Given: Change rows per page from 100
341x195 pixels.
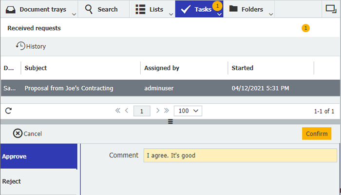Looking at the screenshot, I should click(x=188, y=111).
